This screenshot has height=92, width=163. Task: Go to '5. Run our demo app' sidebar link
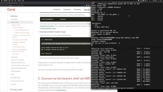pyautogui.click(x=18, y=47)
